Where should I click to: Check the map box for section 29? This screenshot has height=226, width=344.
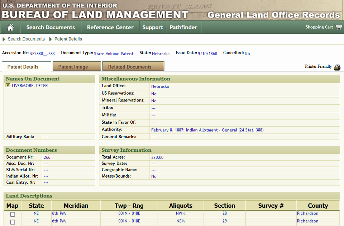(x=13, y=222)
